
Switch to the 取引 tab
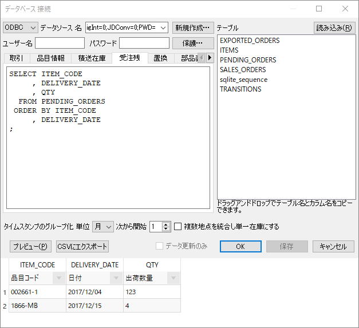click(17, 58)
